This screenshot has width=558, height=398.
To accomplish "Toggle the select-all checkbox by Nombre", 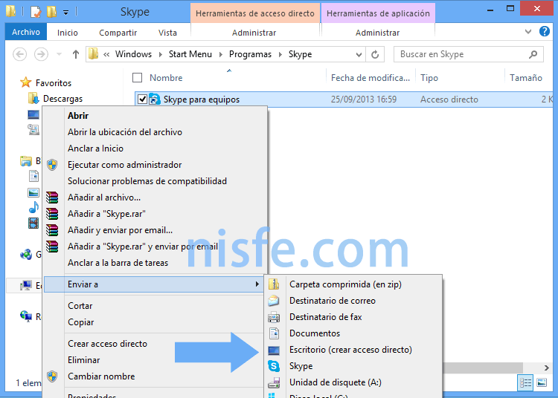I will pos(137,78).
